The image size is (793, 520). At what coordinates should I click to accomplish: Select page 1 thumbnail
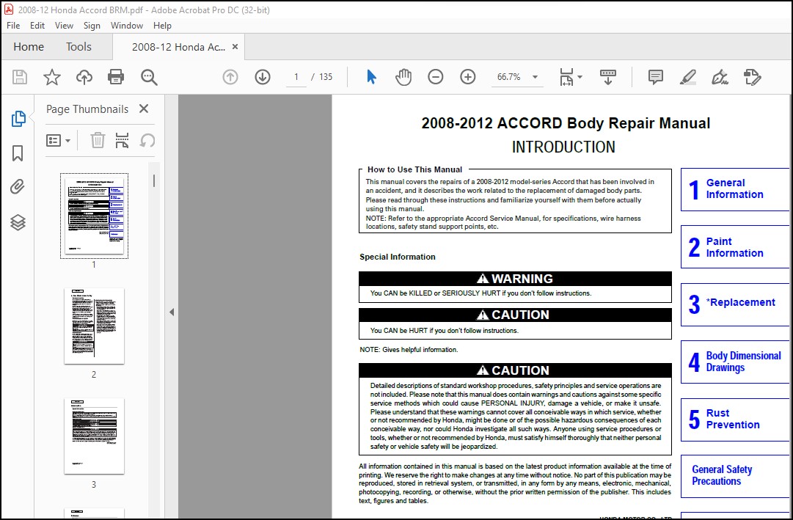(x=94, y=216)
